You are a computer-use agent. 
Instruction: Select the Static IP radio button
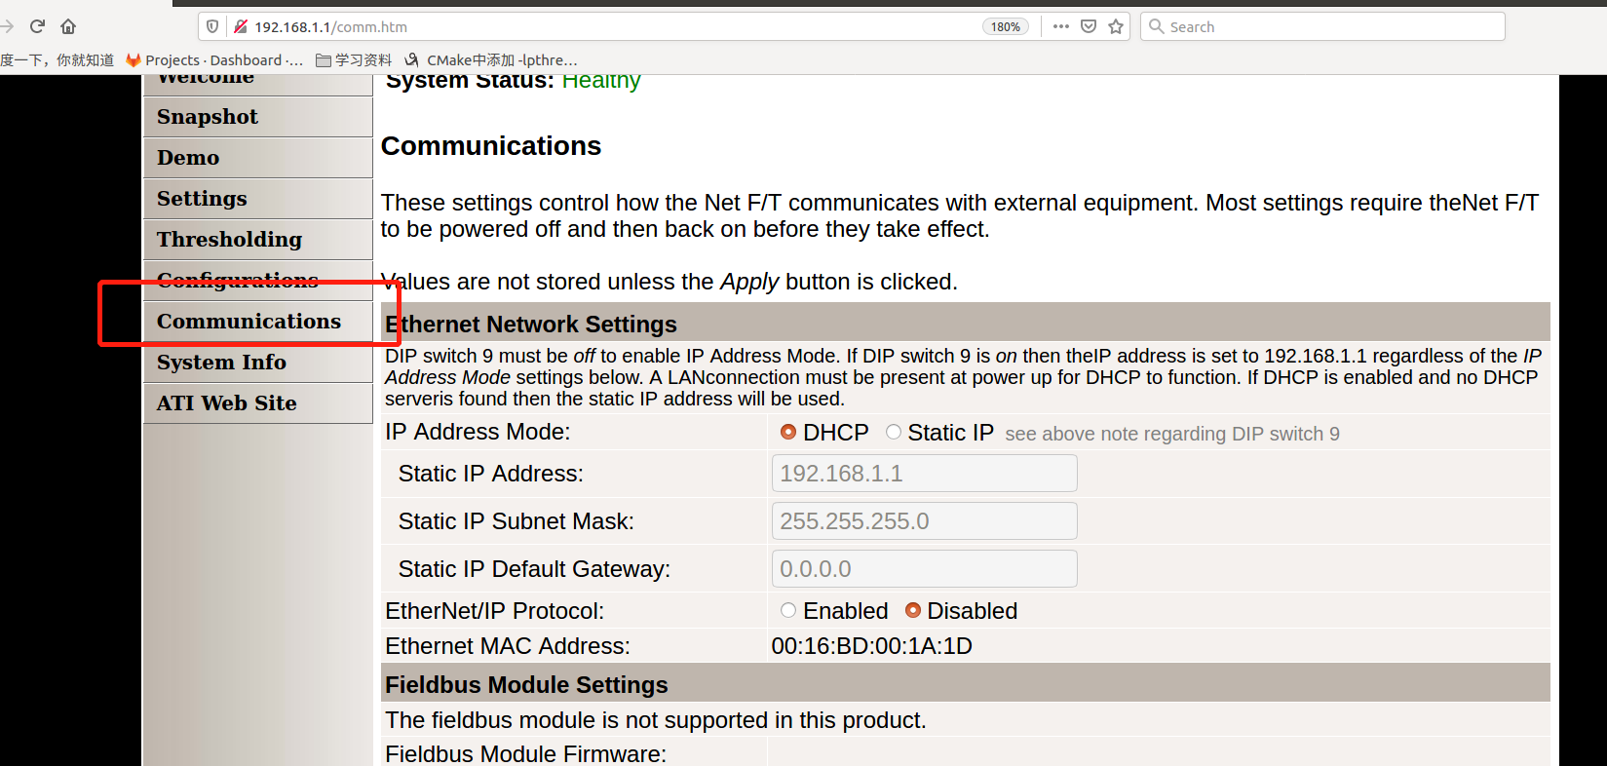pyautogui.click(x=894, y=432)
